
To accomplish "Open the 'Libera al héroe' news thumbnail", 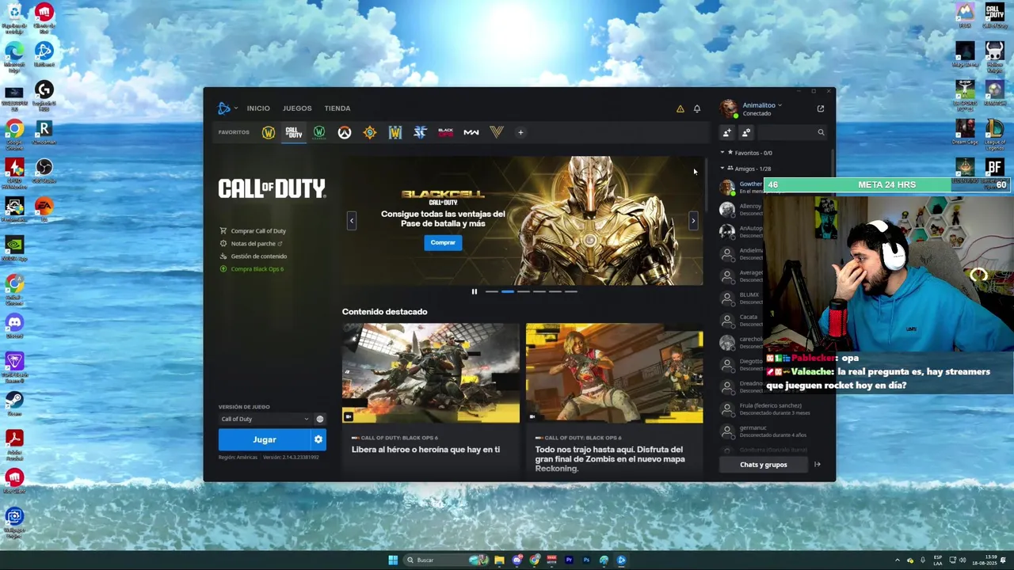I will tap(431, 373).
